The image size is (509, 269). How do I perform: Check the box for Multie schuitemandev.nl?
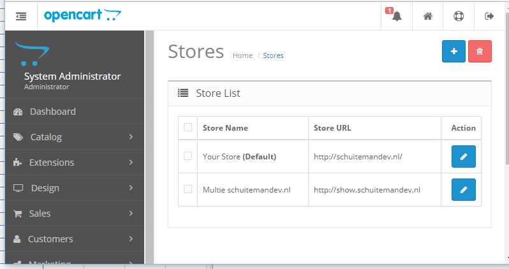pyautogui.click(x=188, y=189)
